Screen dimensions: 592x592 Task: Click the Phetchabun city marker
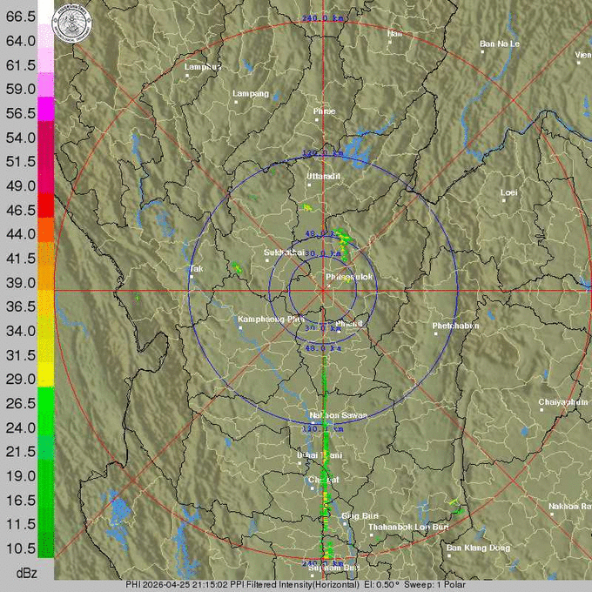click(435, 333)
